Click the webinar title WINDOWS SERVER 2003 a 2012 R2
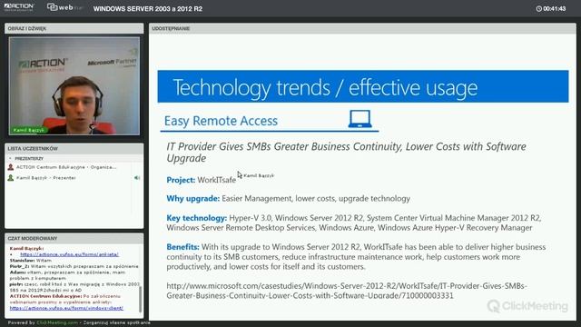581x327 pixels. click(148, 8)
